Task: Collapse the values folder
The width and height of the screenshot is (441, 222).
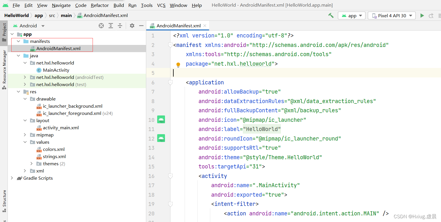Action: point(25,142)
